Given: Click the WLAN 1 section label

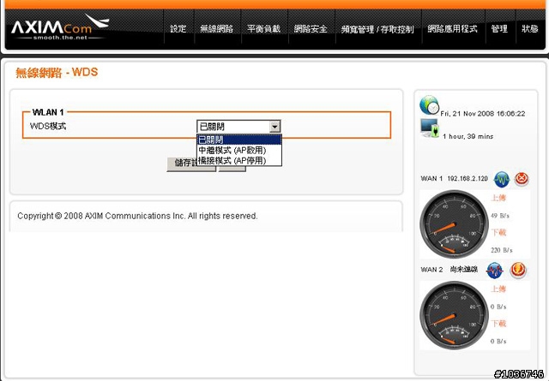Looking at the screenshot, I should click(x=48, y=112).
